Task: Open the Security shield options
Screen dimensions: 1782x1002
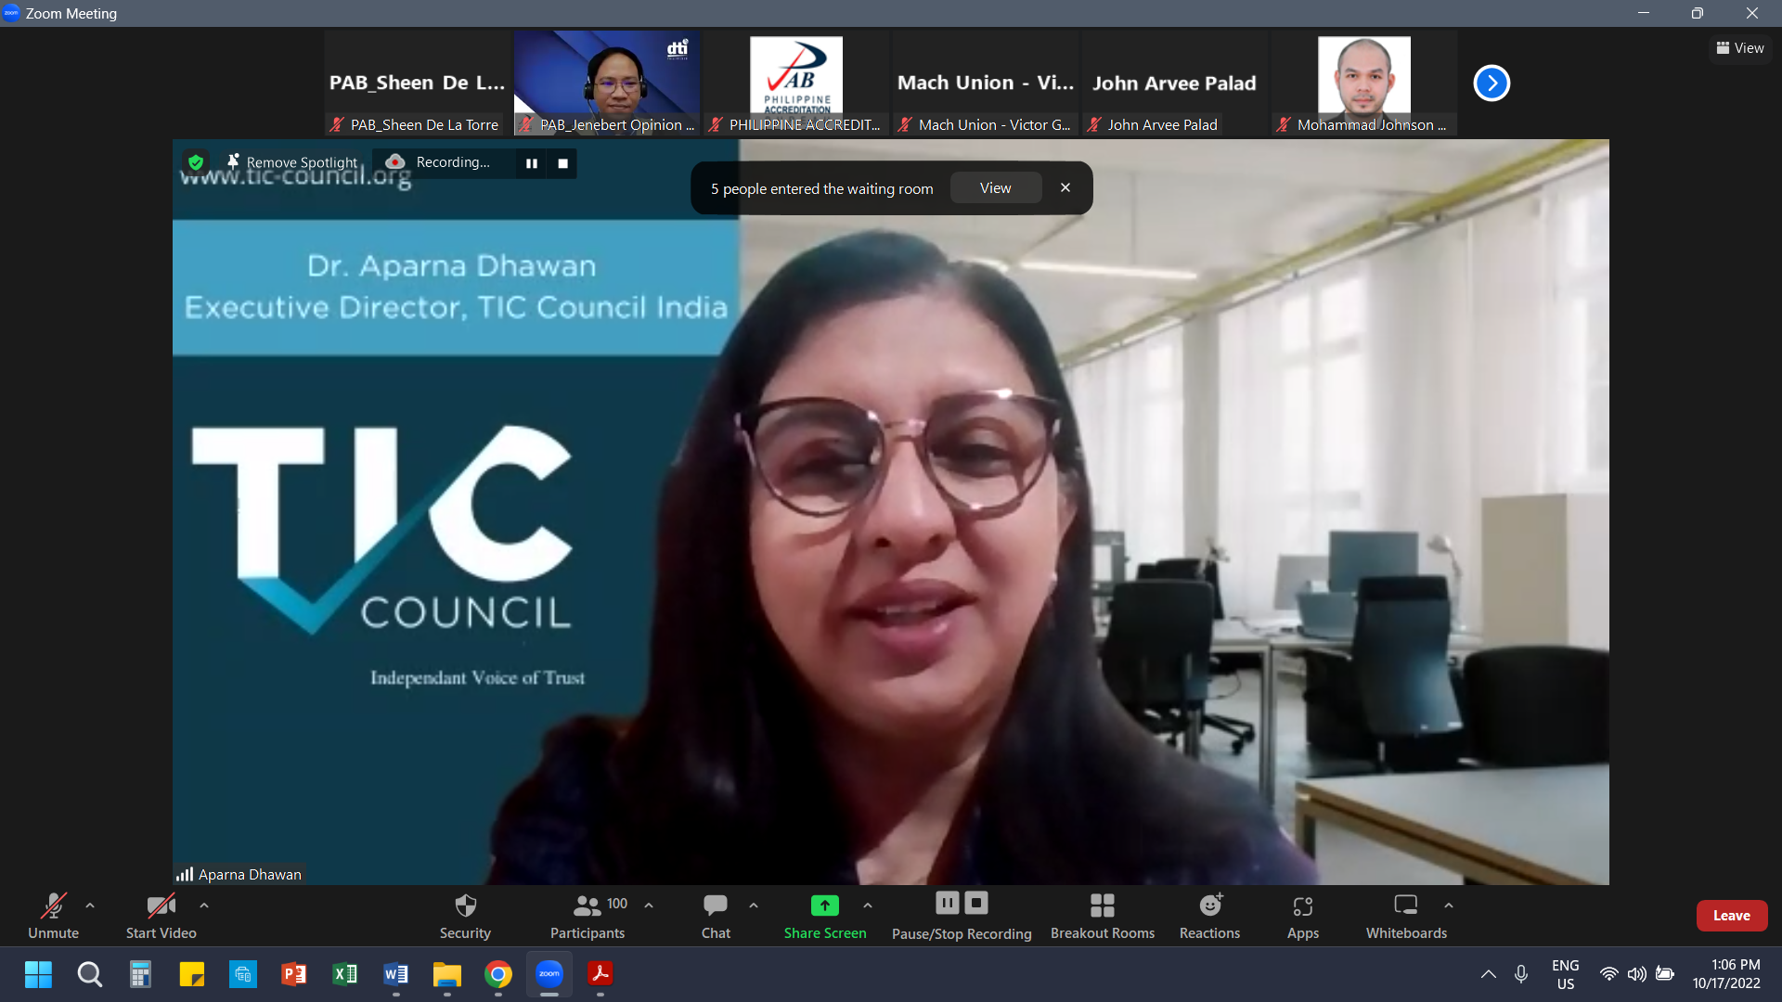Action: click(x=465, y=915)
